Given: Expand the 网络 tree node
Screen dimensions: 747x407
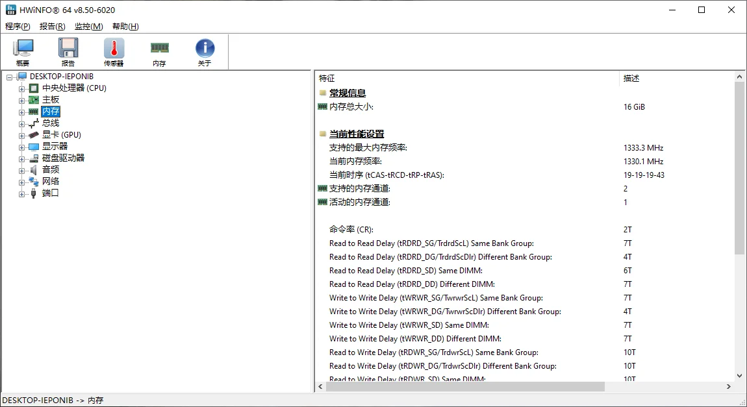Looking at the screenshot, I should coord(21,182).
